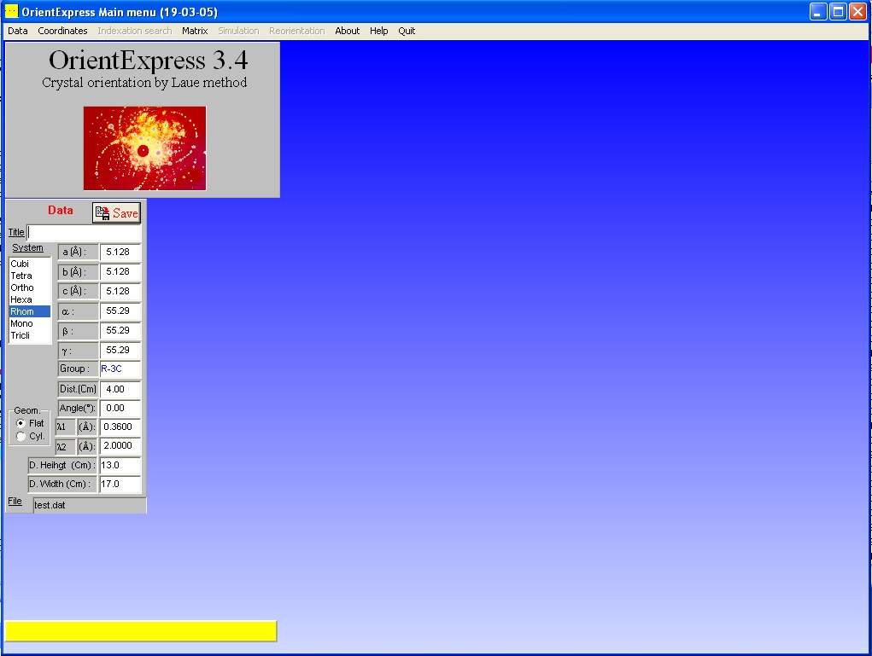872x656 pixels.
Task: Select Tricli crystal system
Action: tap(30, 335)
